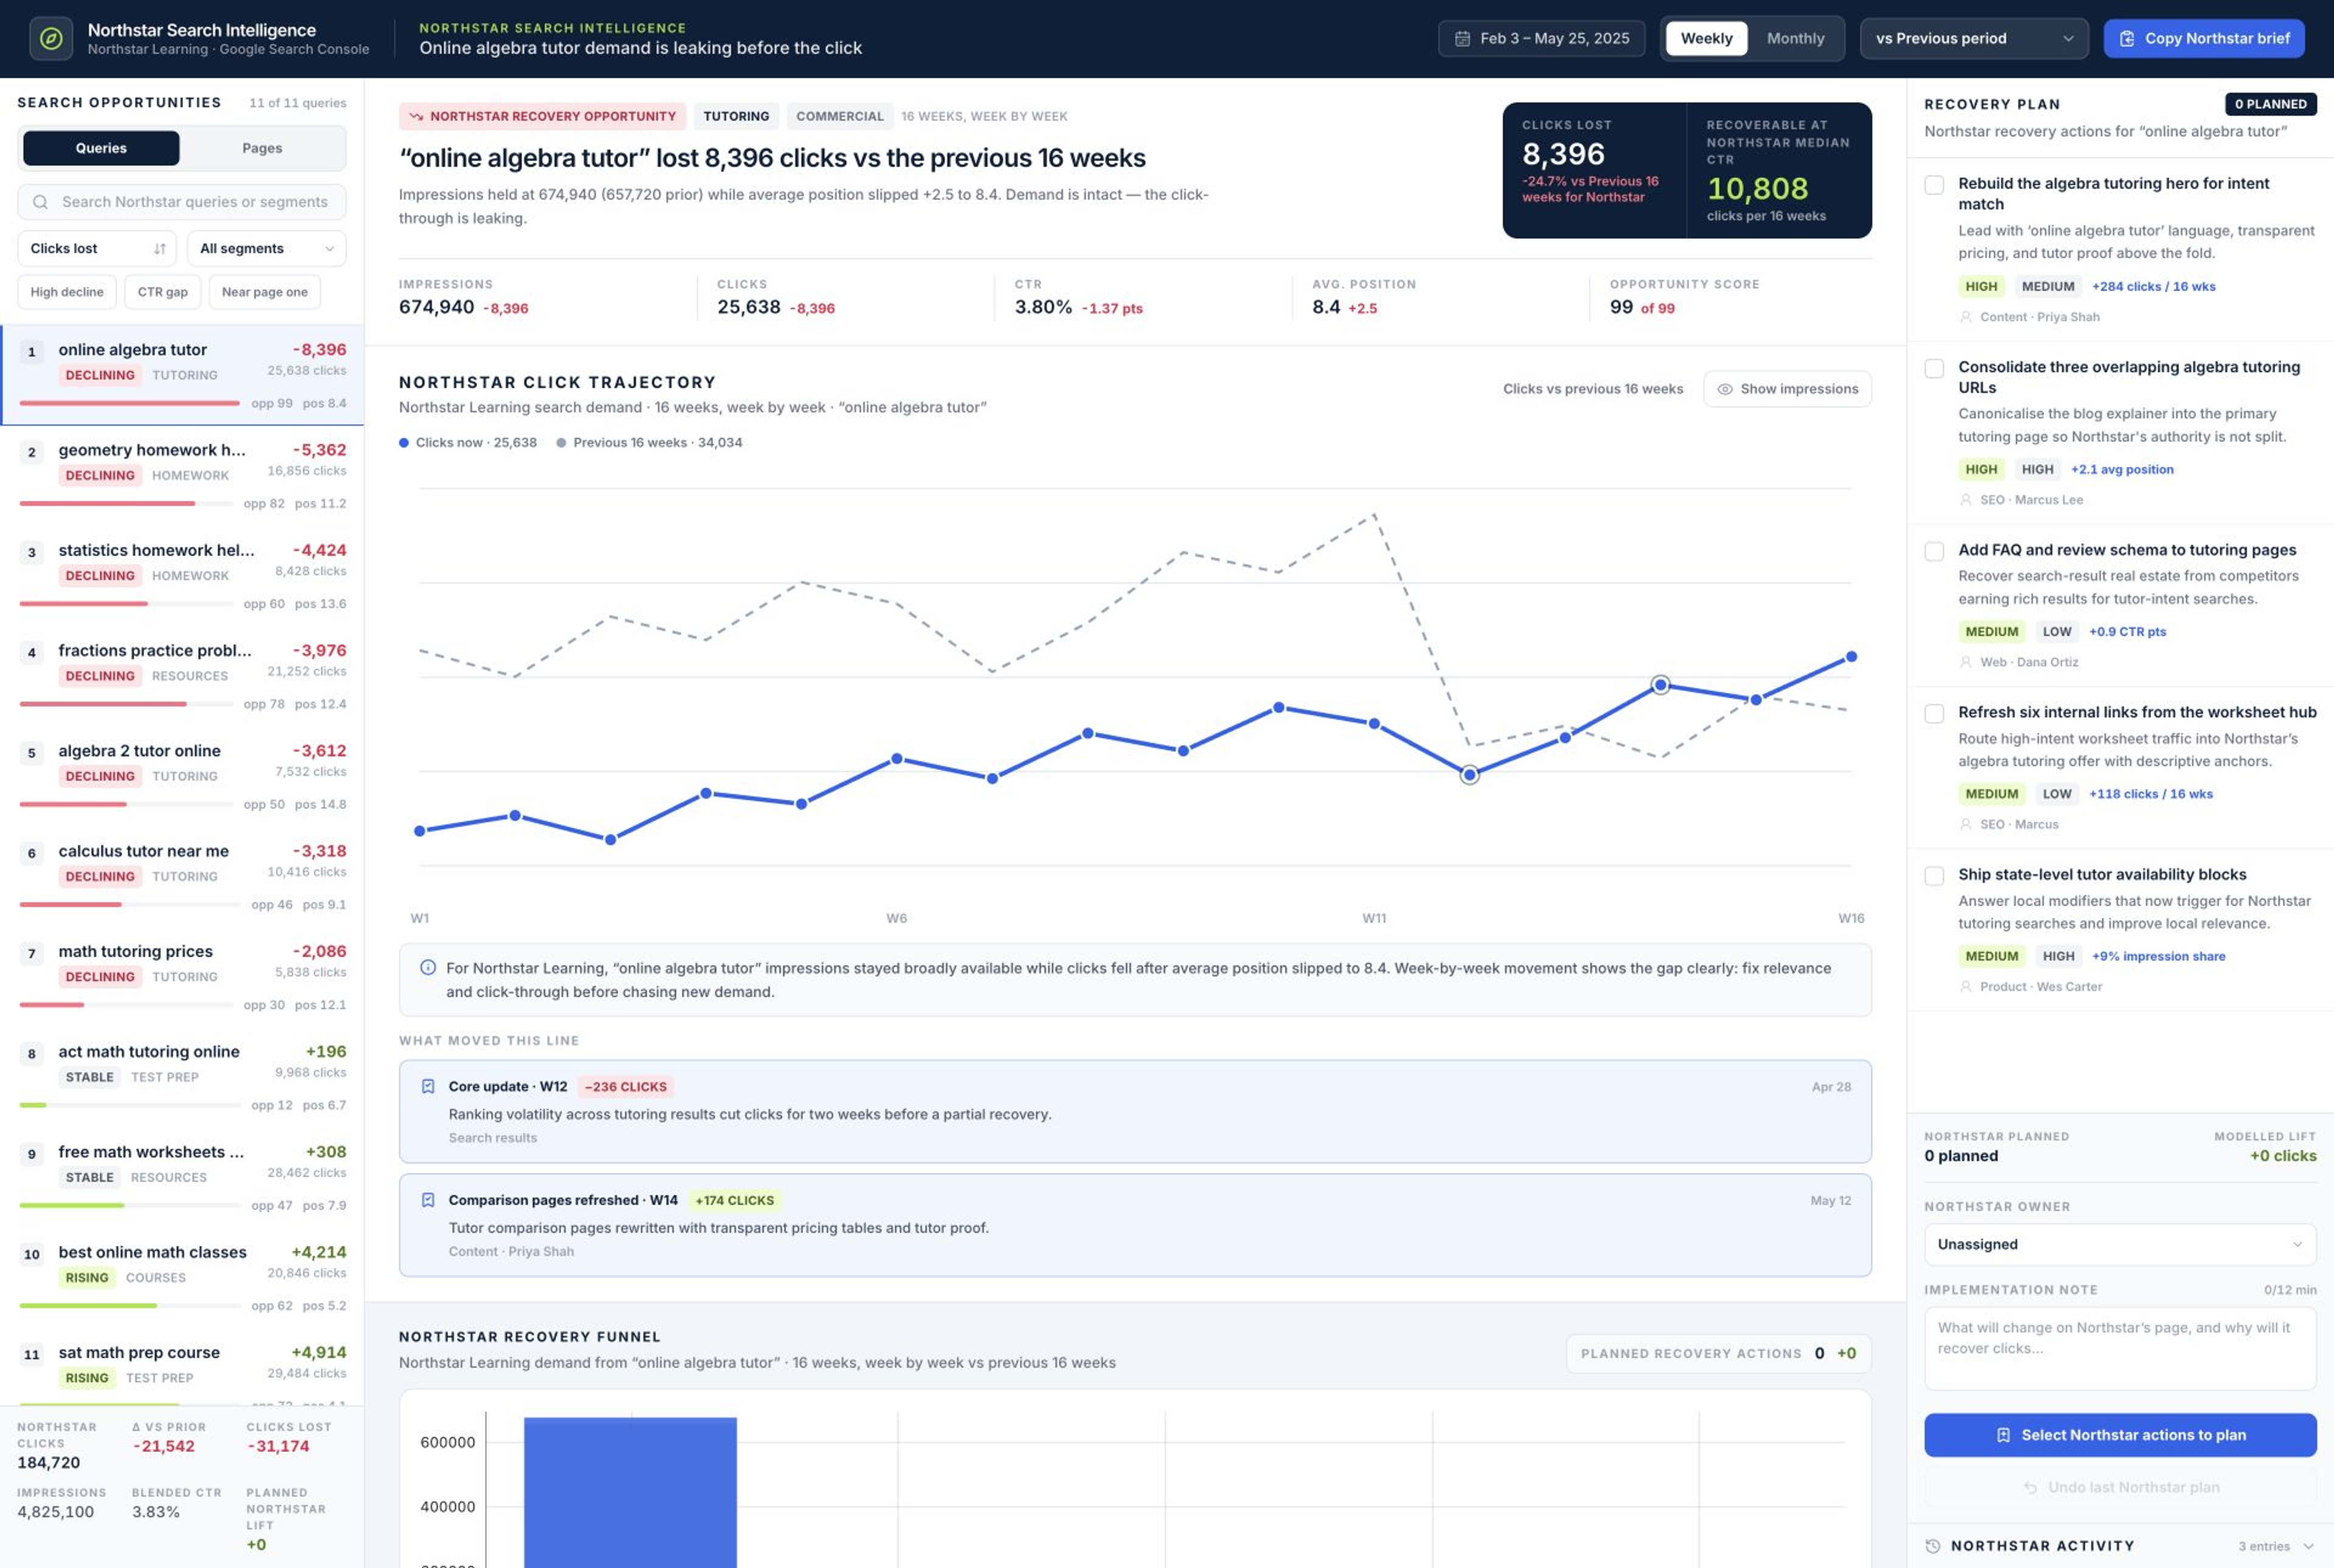Click the TUTORING segment tag in header

point(736,117)
